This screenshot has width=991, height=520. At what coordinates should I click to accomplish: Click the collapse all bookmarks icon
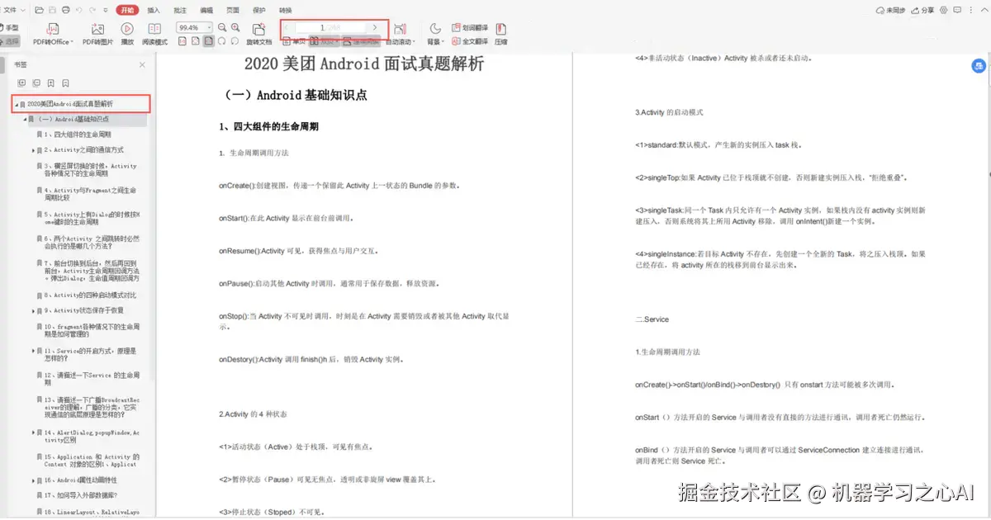pos(36,83)
